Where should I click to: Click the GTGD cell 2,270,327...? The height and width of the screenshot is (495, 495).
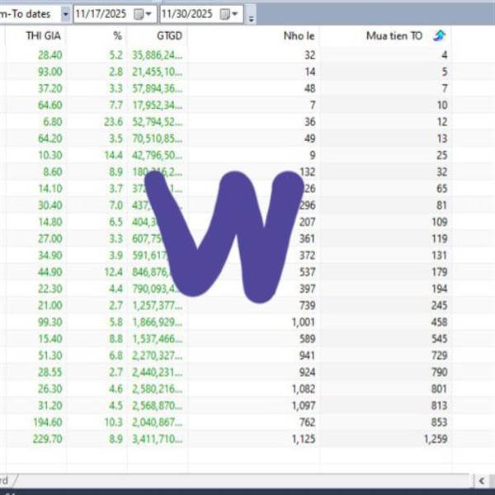point(157,356)
